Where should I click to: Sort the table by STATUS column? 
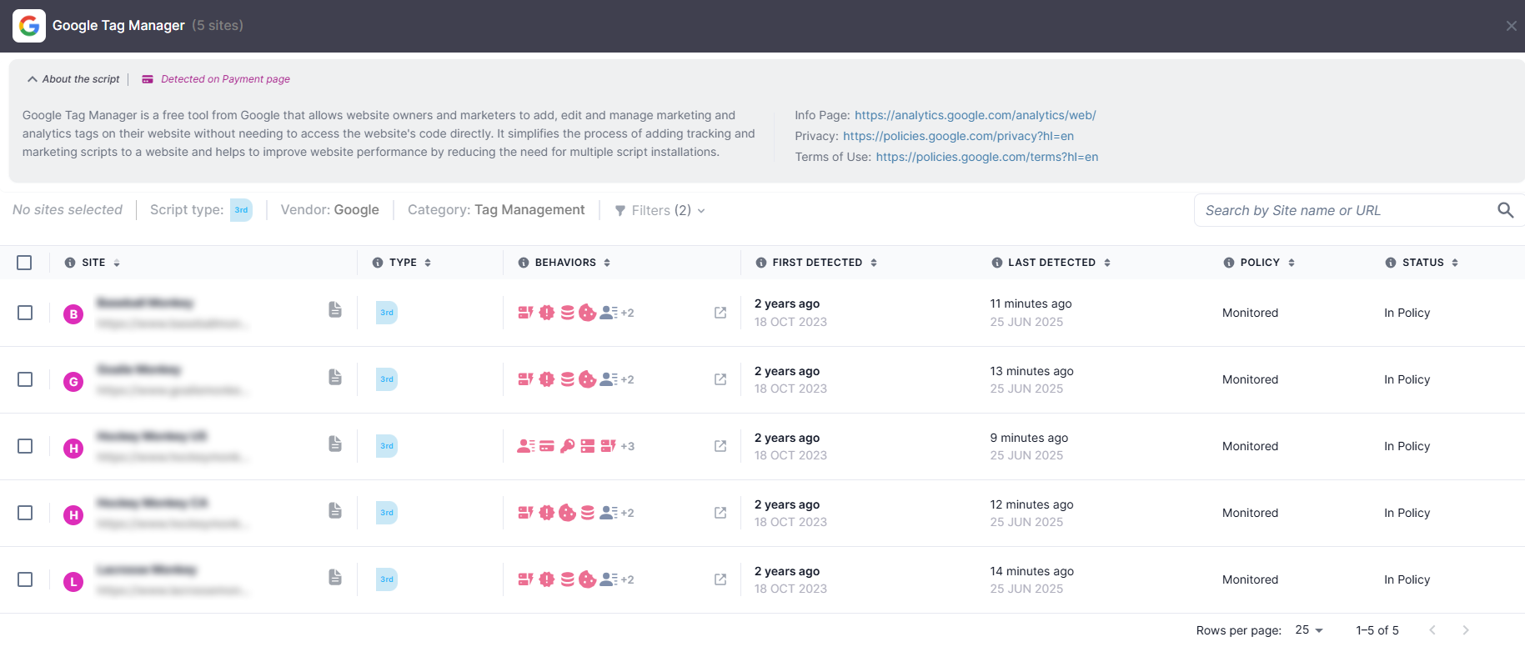(1455, 263)
